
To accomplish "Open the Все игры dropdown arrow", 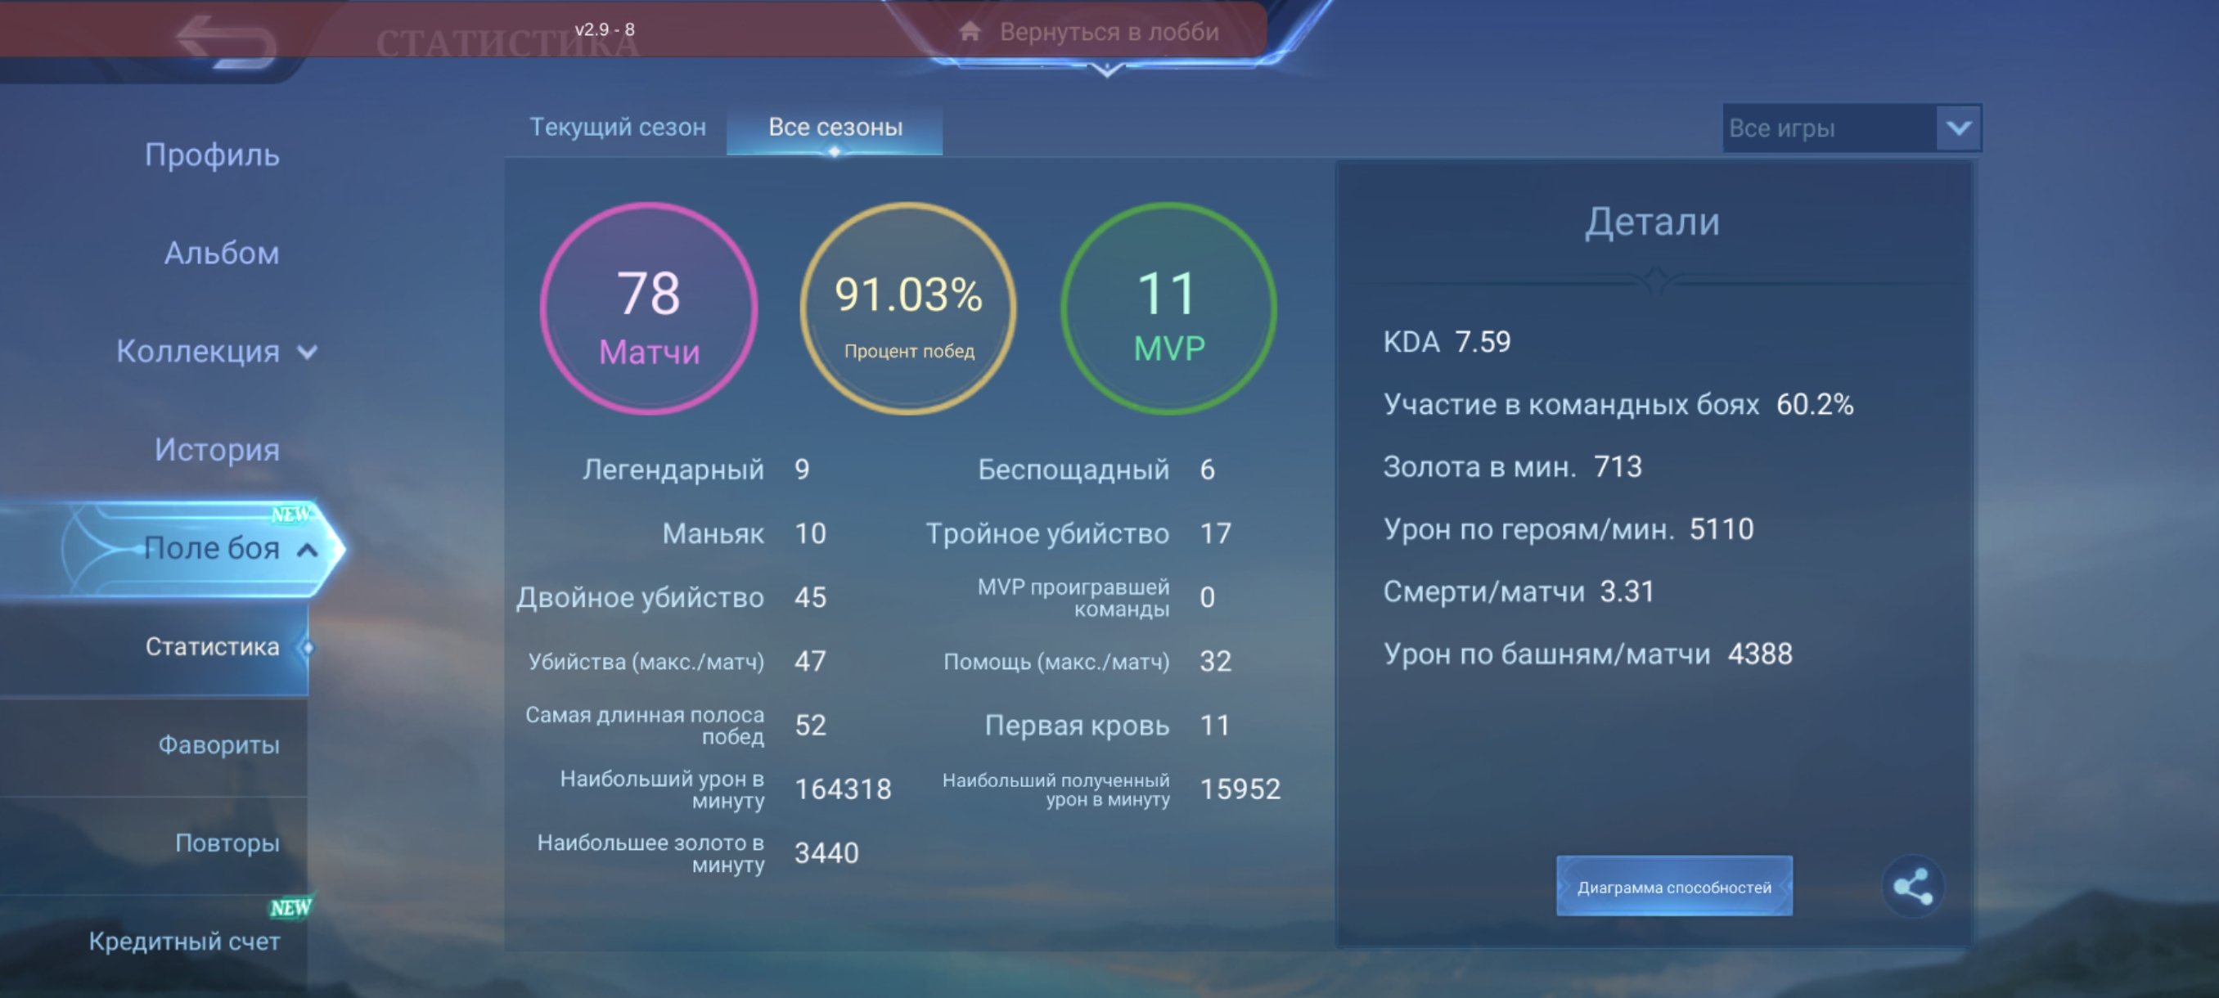I will (1958, 128).
